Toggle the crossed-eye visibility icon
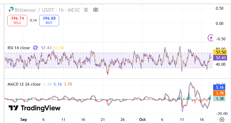 96,10
